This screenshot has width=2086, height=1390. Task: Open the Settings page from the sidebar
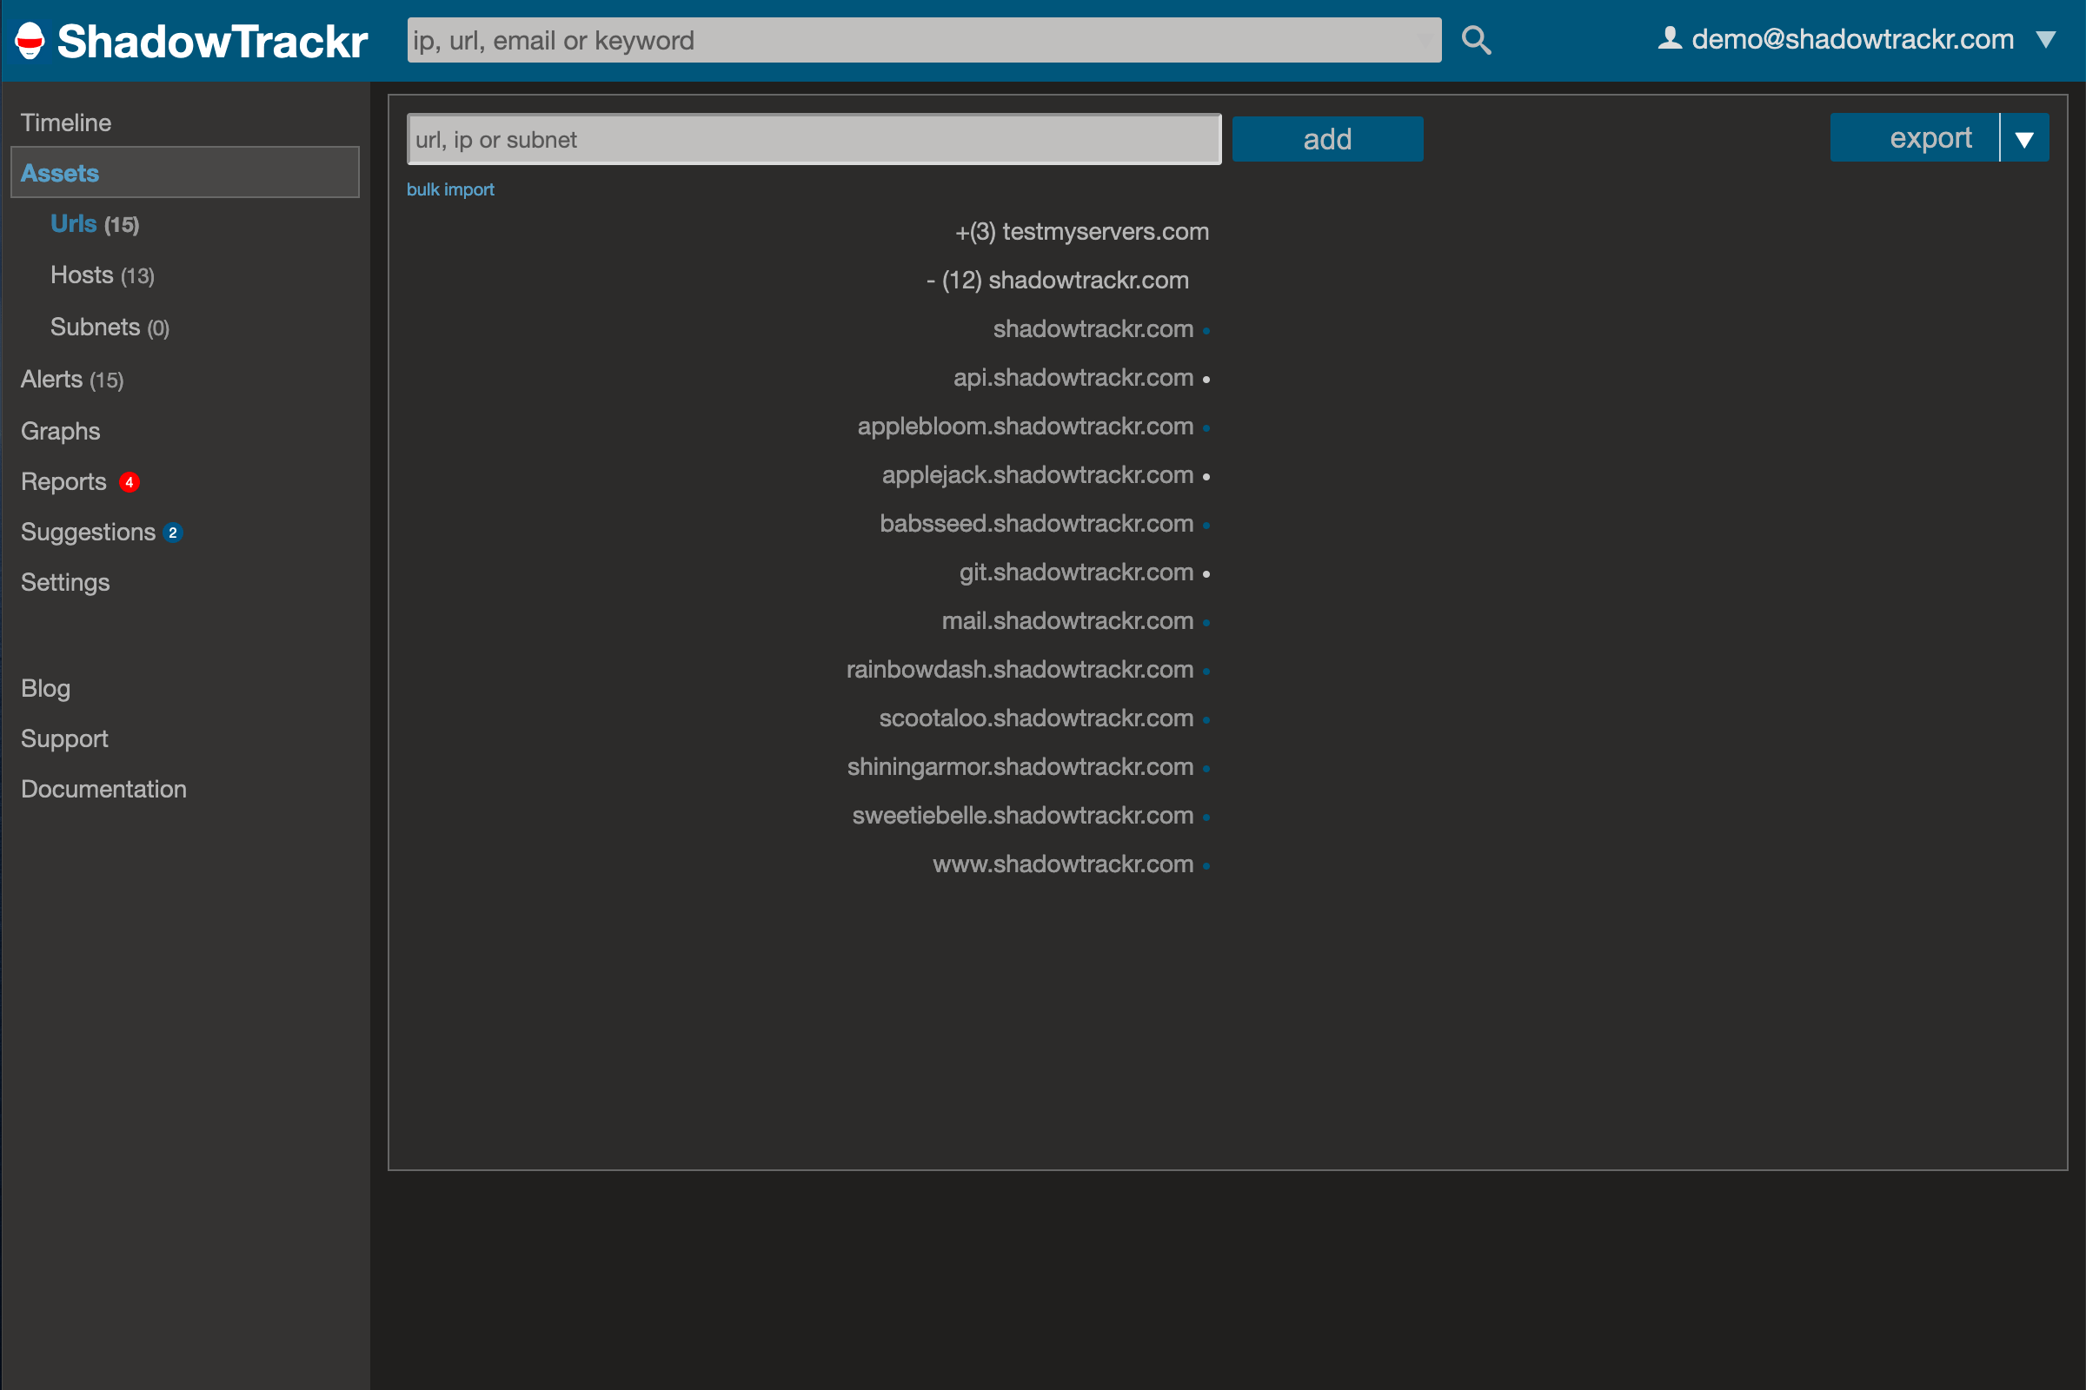pos(64,582)
